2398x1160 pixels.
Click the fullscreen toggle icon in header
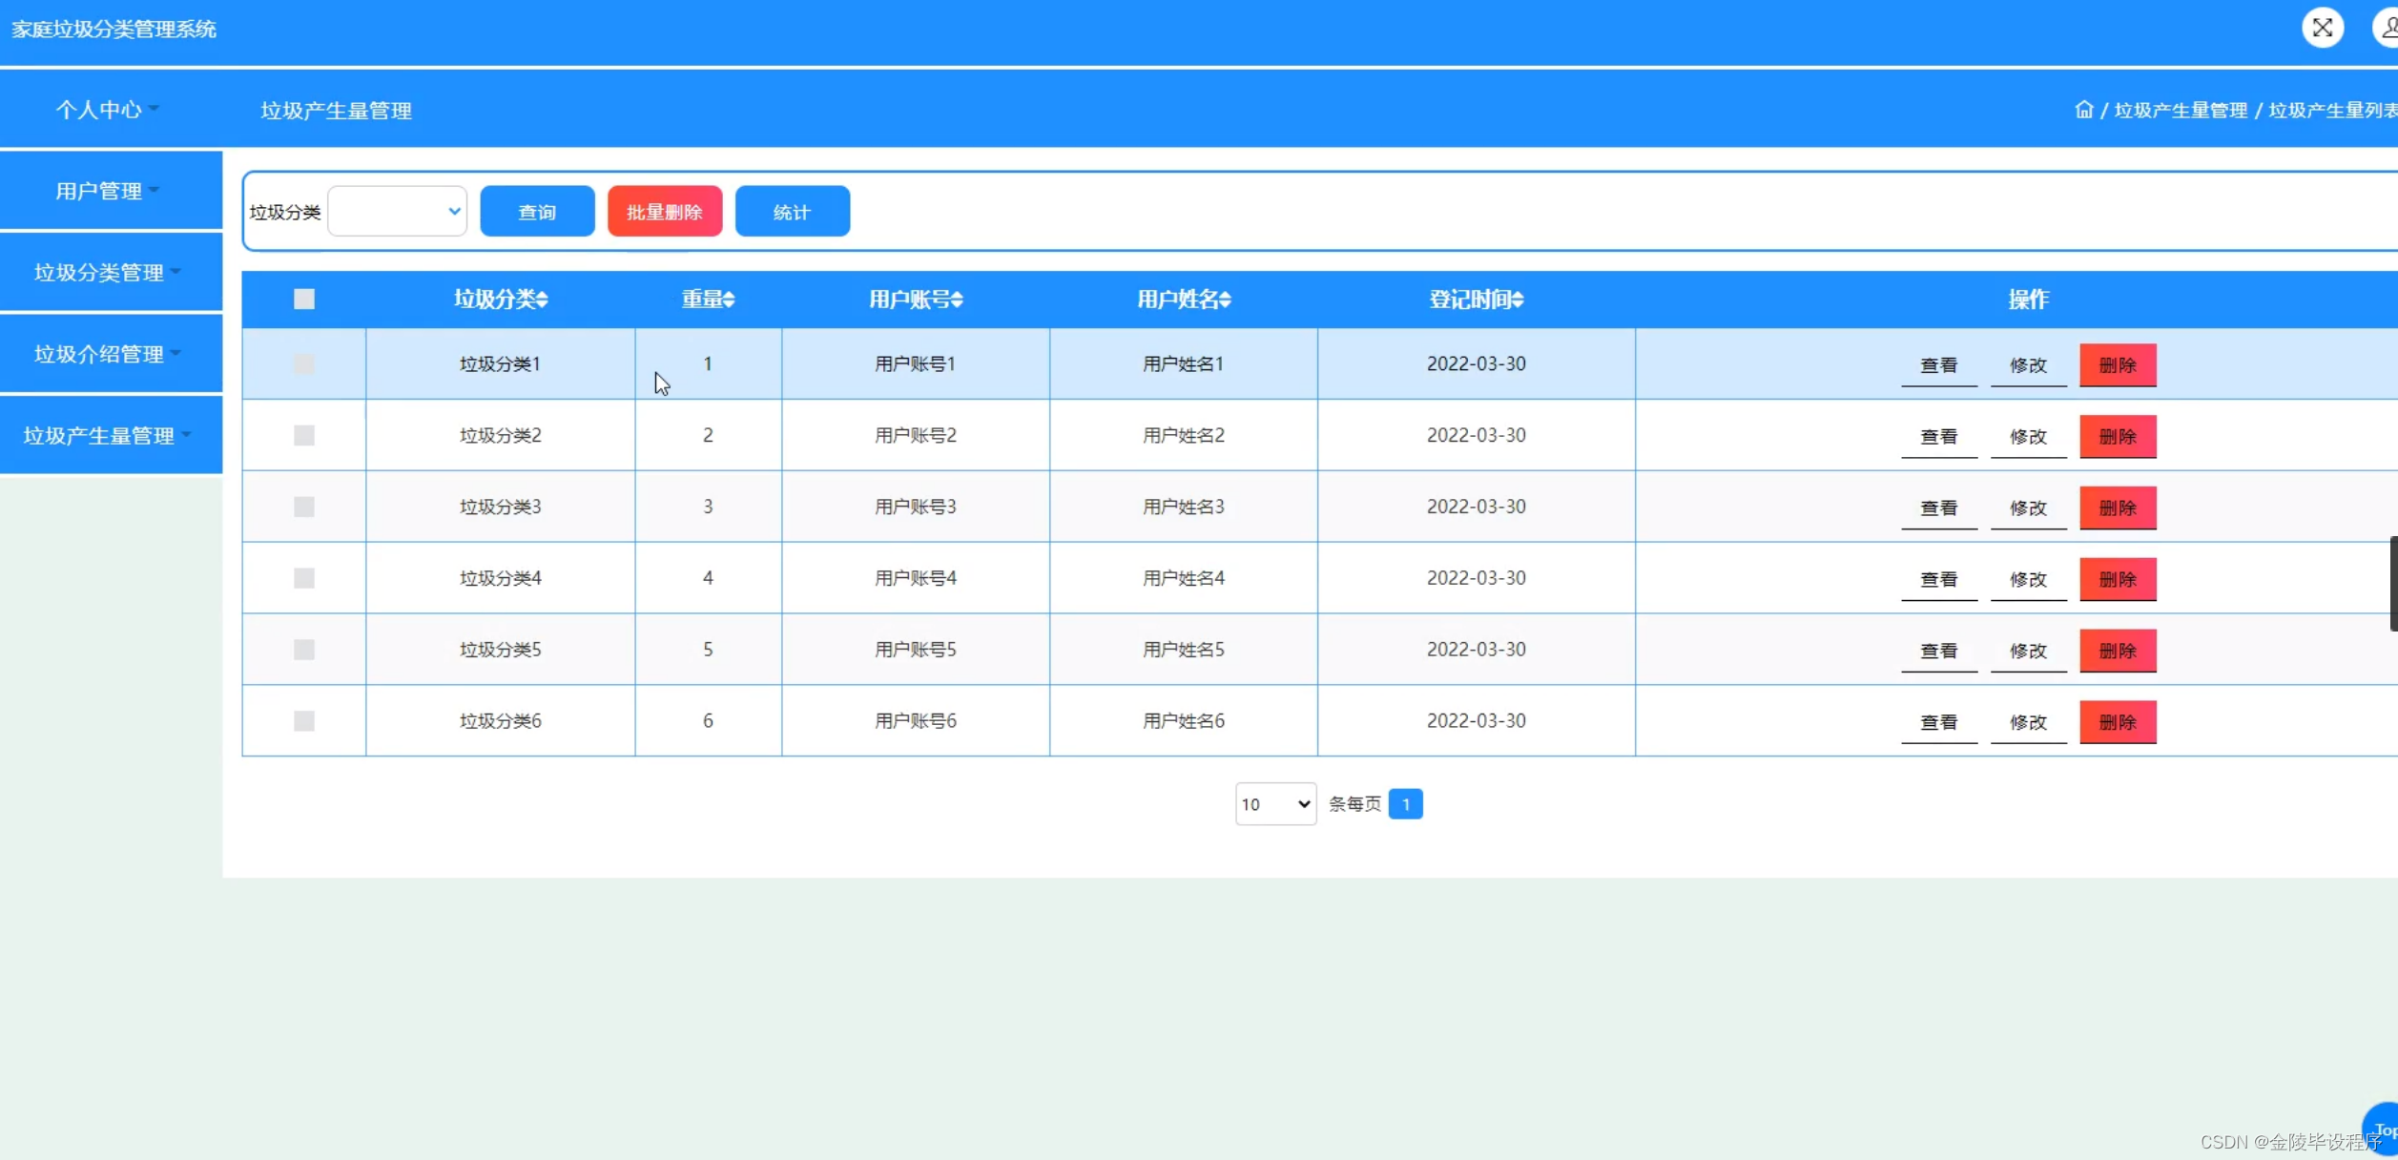tap(2322, 28)
